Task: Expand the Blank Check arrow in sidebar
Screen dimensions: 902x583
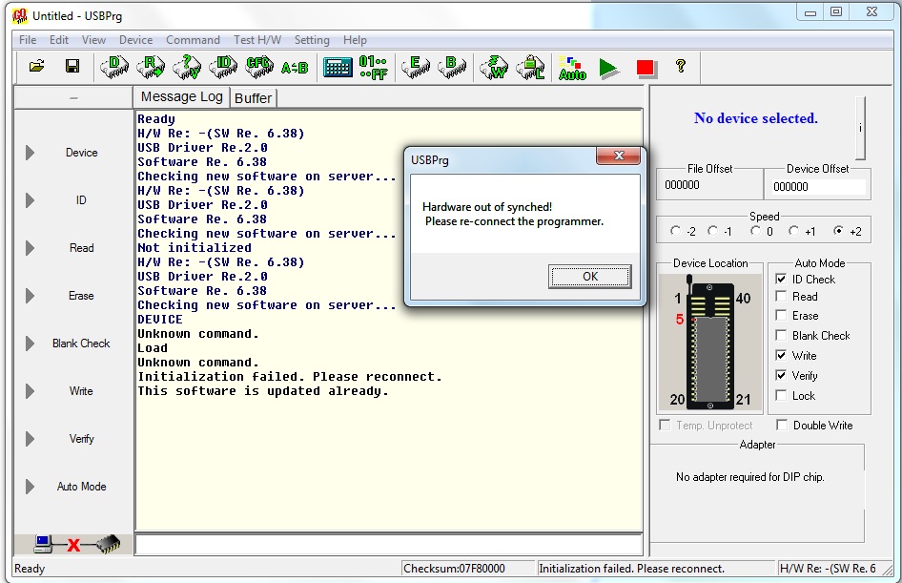Action: [x=30, y=344]
